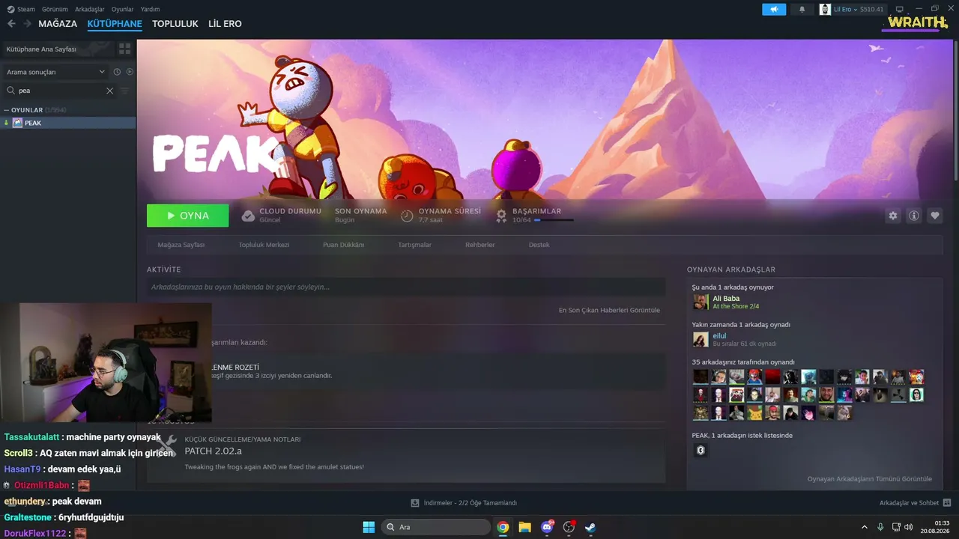959x539 pixels.
Task: Open friend Ali Baba's profile
Action: [726, 299]
